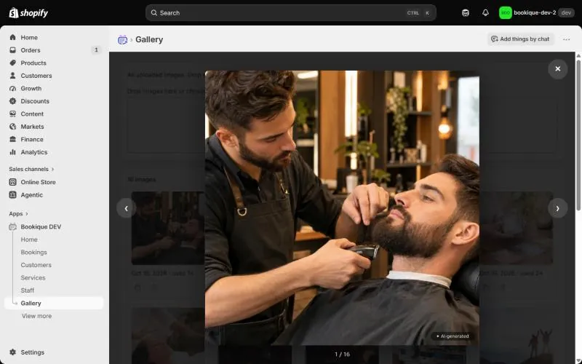Click Add things by chat button
Screen dimensions: 582x364
click(x=520, y=39)
